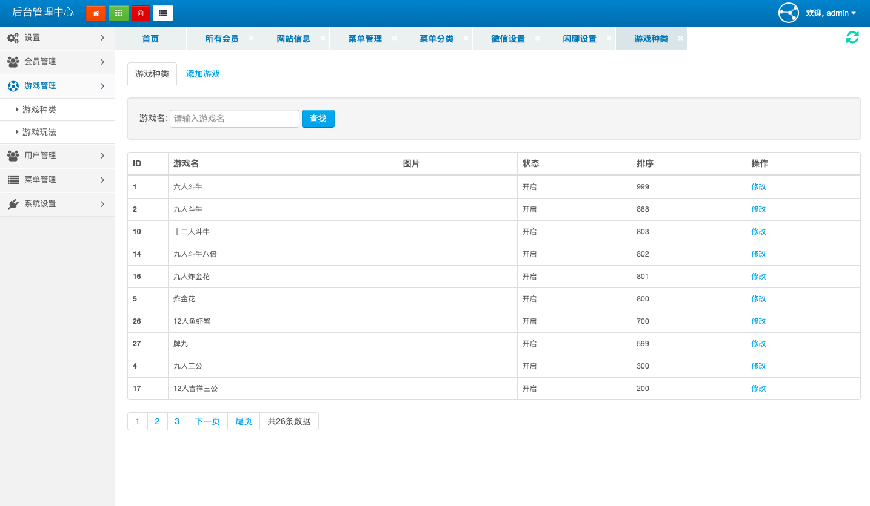Click the green grid icon button
The height and width of the screenshot is (506, 870).
tap(118, 13)
